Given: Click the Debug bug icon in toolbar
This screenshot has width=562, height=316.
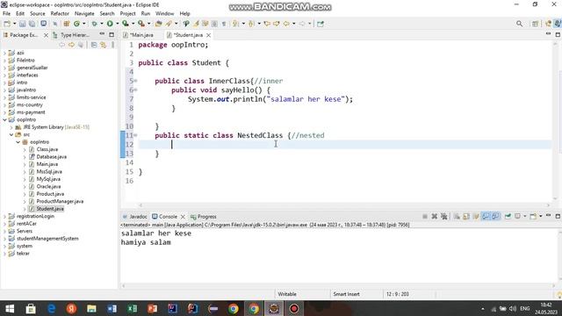Looking at the screenshot, I should 94,24.
